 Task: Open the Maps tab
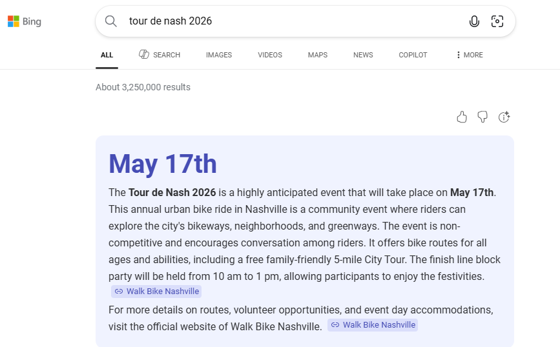pos(318,55)
